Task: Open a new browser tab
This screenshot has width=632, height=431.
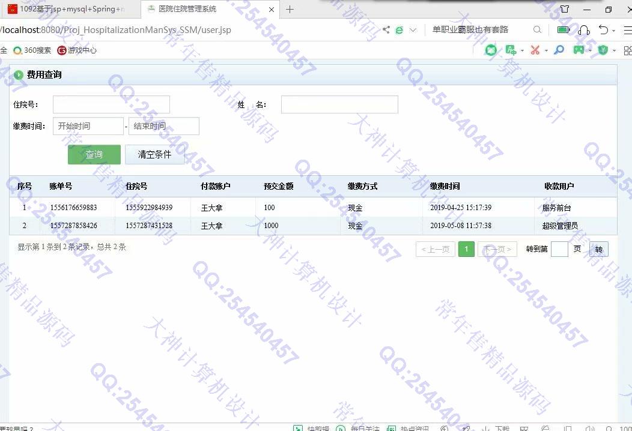Action: 290,9
